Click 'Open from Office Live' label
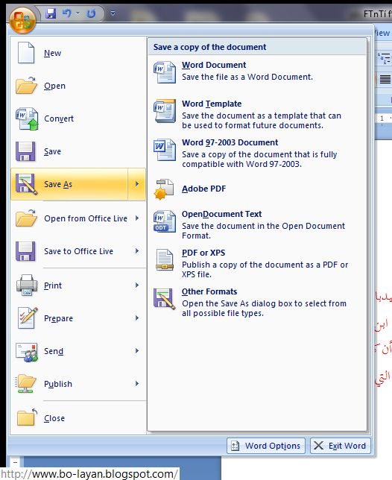This screenshot has width=392, height=480. click(86, 218)
